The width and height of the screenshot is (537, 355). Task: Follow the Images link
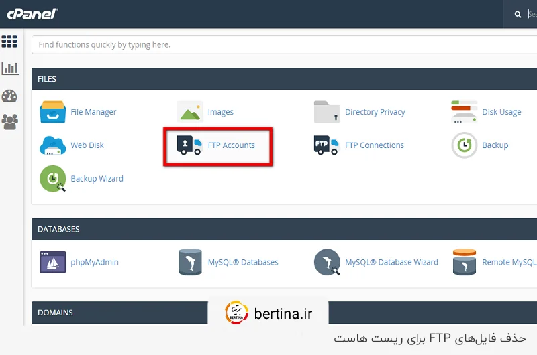click(x=221, y=112)
